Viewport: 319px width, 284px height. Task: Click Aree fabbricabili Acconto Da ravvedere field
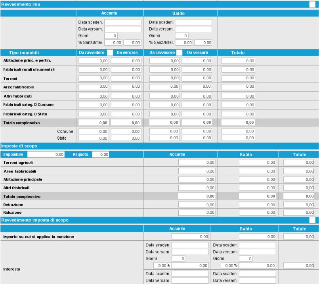[x=94, y=86]
